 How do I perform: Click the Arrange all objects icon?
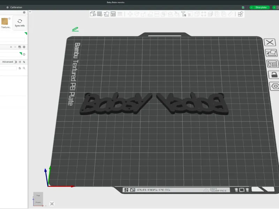[x=113, y=14]
